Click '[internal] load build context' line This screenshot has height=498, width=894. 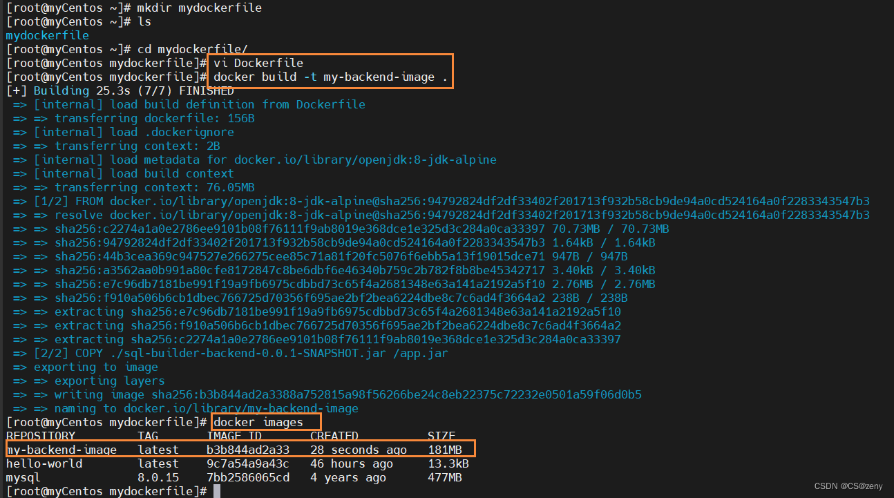click(123, 173)
